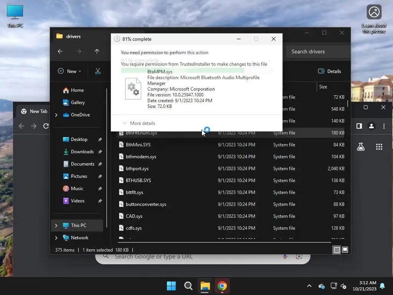Click the Back arrow in drivers window
The image size is (393, 295).
(x=60, y=51)
